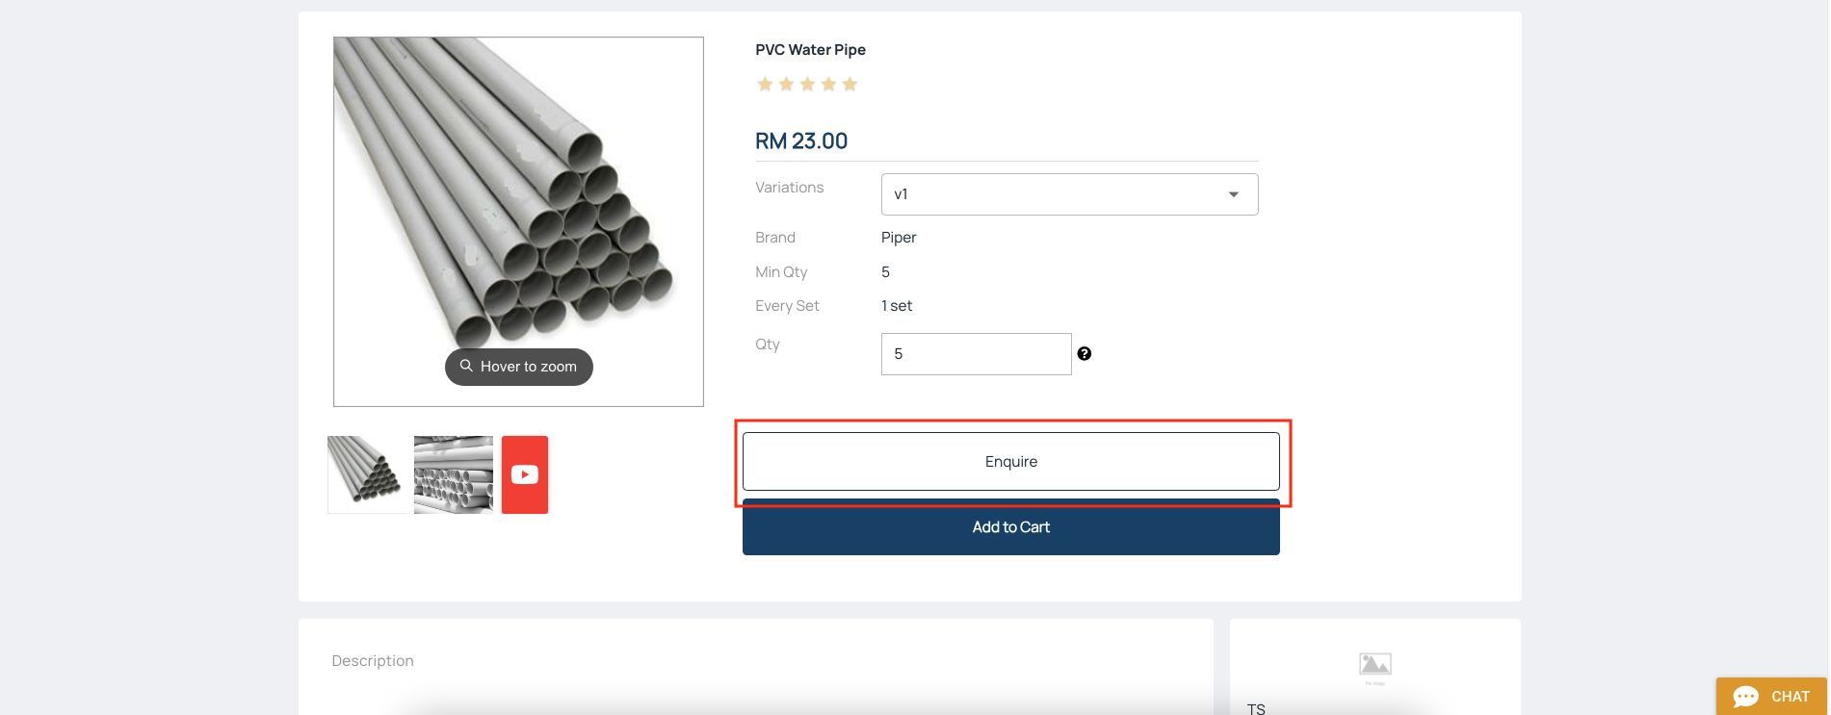
Task: Select the Description section heading
Action: point(373,661)
